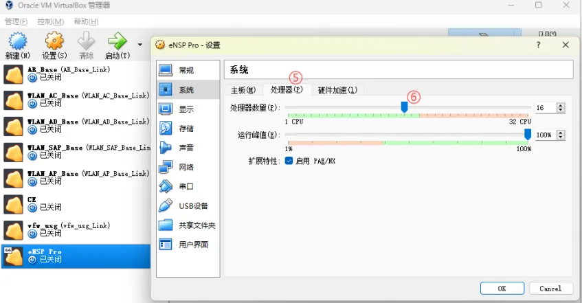Select the 常规 General category icon

166,70
